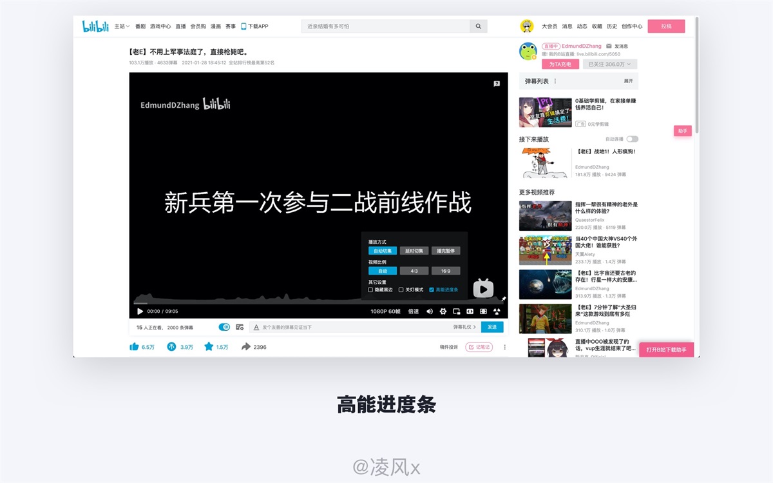Click the pink 助手 side button

(x=683, y=131)
